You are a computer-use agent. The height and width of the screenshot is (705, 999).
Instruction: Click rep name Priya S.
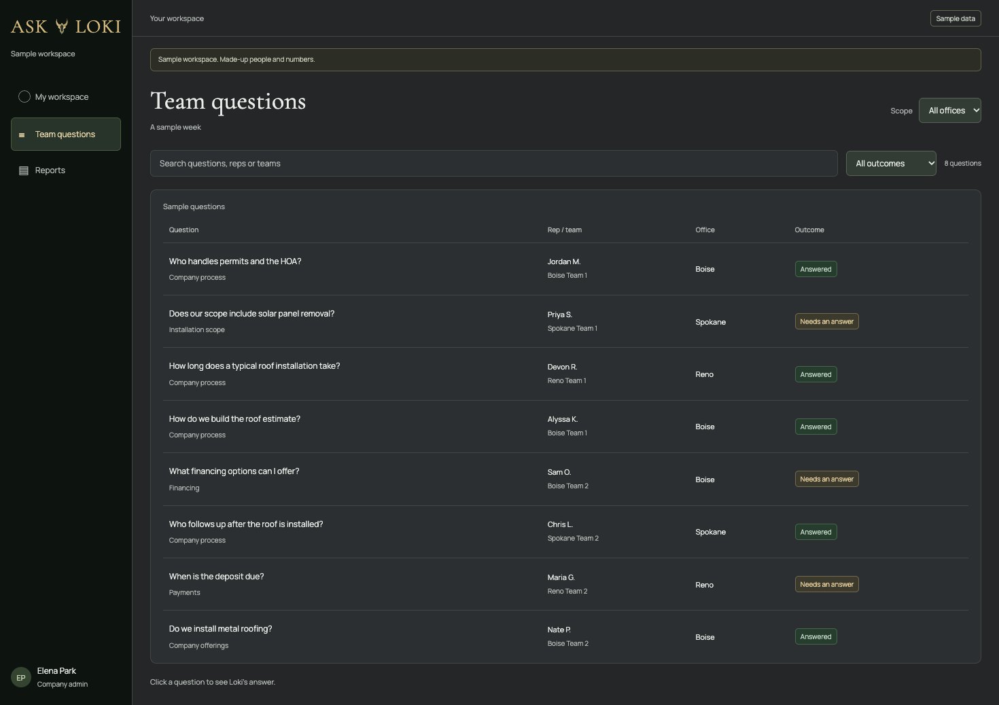(560, 314)
